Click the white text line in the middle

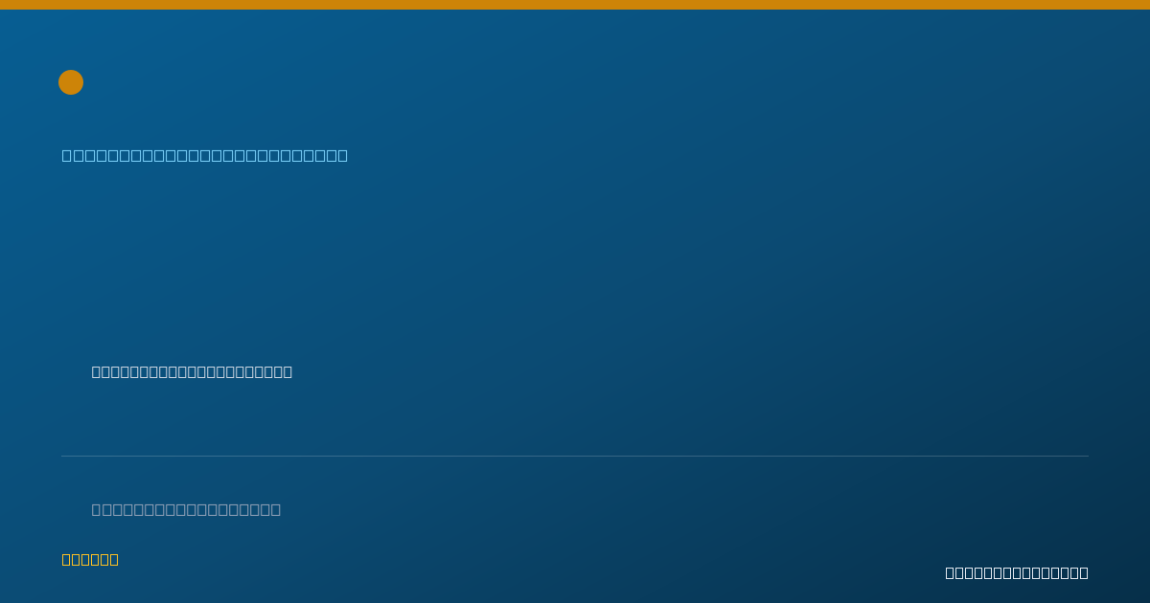pyautogui.click(x=192, y=371)
